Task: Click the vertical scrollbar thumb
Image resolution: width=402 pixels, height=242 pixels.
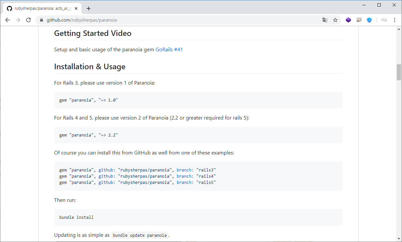Action: 399,72
